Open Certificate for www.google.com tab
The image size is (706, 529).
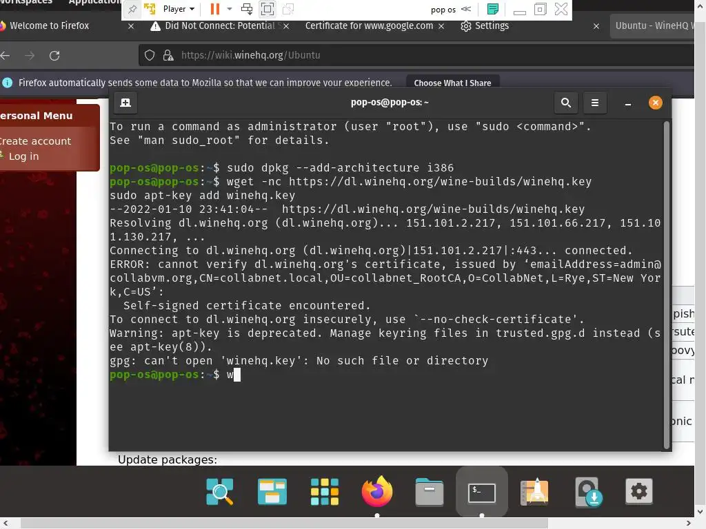click(x=370, y=25)
